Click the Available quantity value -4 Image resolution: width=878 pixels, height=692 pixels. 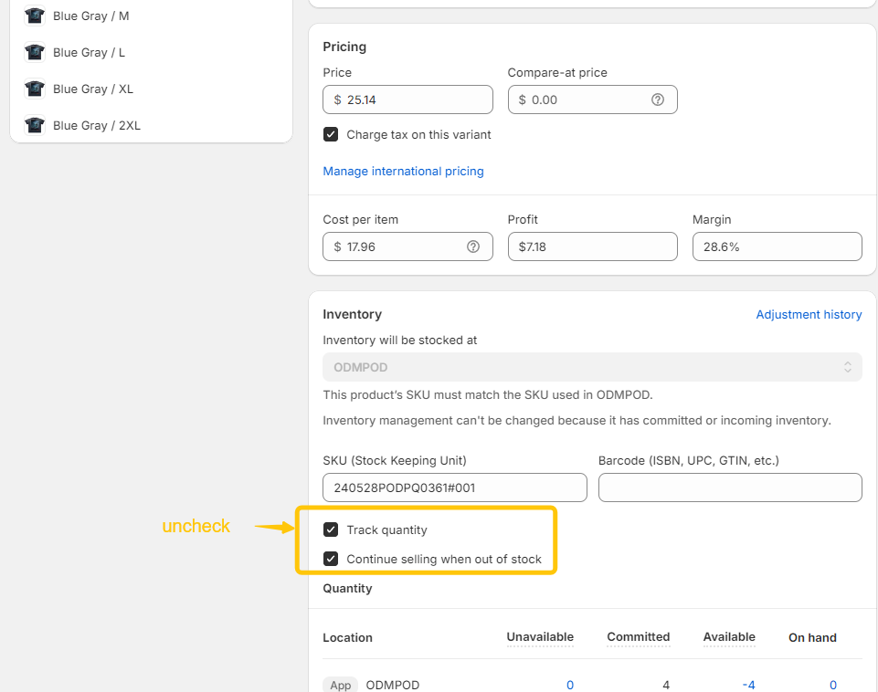[747, 685]
